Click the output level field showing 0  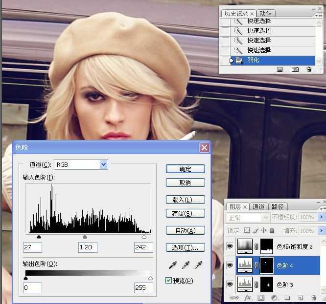(32, 288)
